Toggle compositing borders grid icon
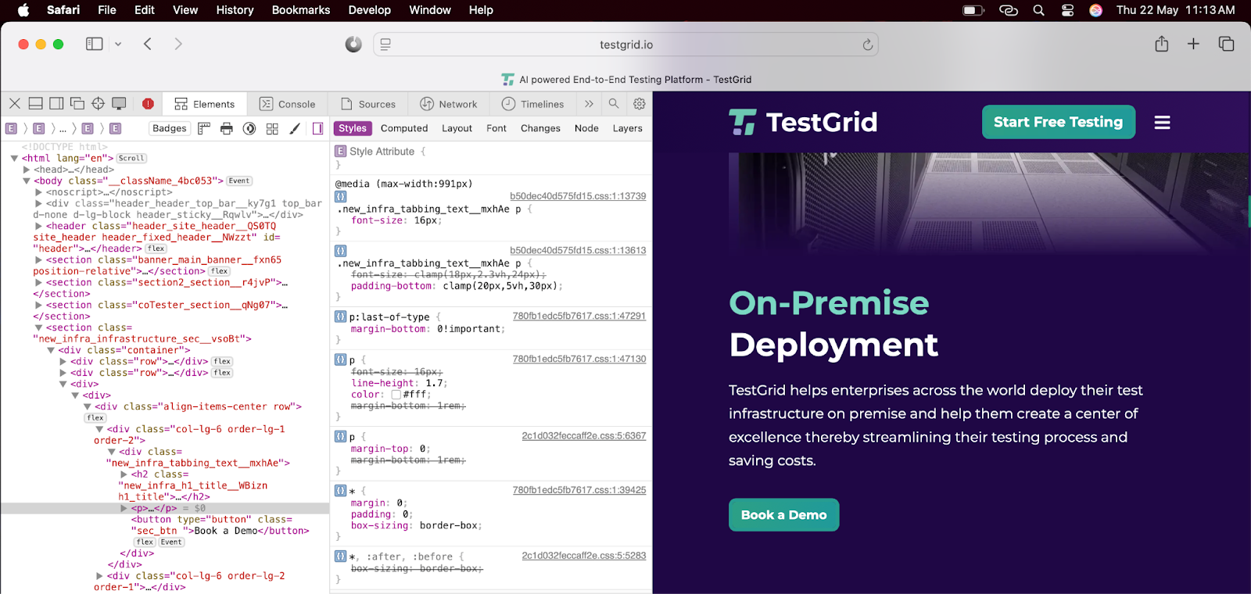The height and width of the screenshot is (594, 1251). coord(272,128)
